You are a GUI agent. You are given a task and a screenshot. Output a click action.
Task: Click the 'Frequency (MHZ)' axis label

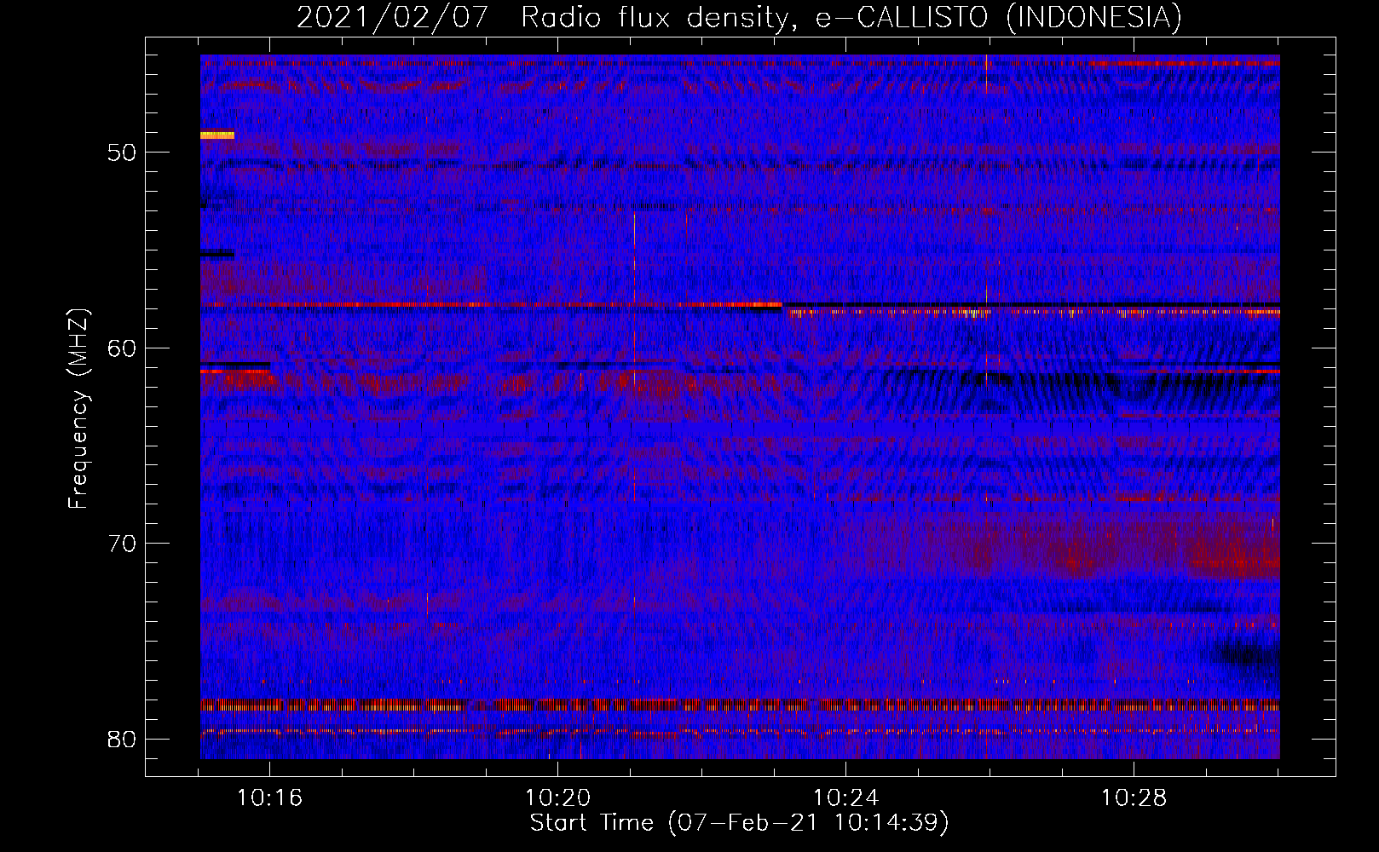[x=78, y=408]
